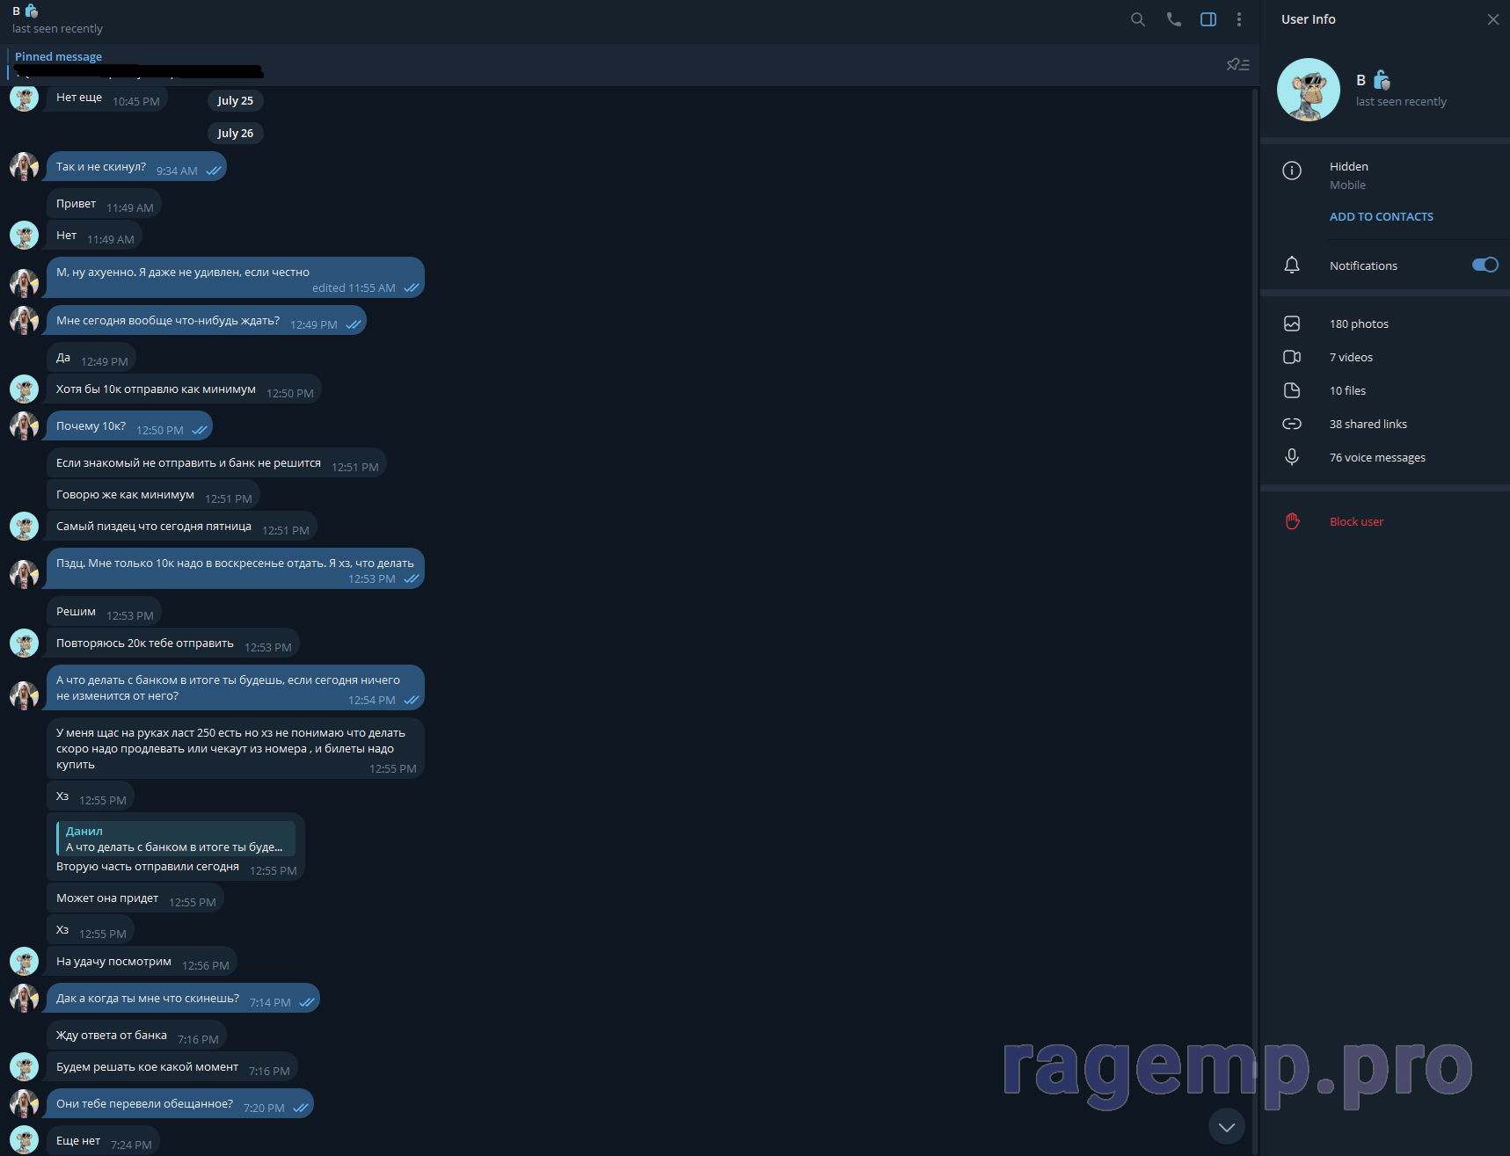Toggle the right sidebar panel icon
Screen dimensions: 1510x1156
pyautogui.click(x=1208, y=19)
